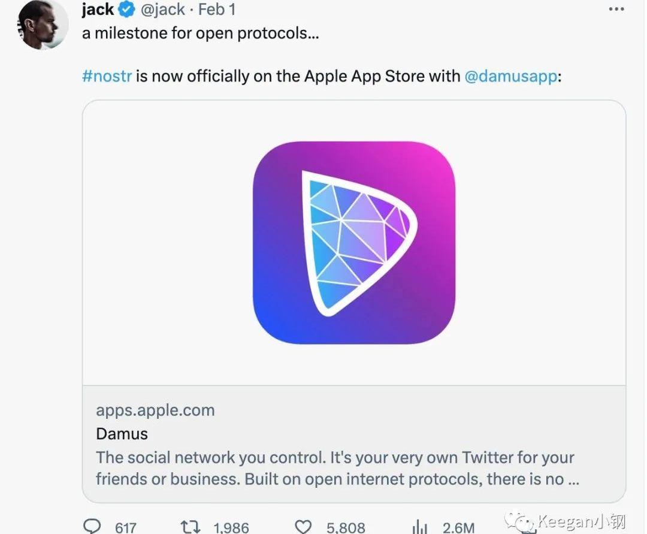Viewport: 647px width, 534px height.
Task: Click the @jack handle
Action: pyautogui.click(x=162, y=10)
